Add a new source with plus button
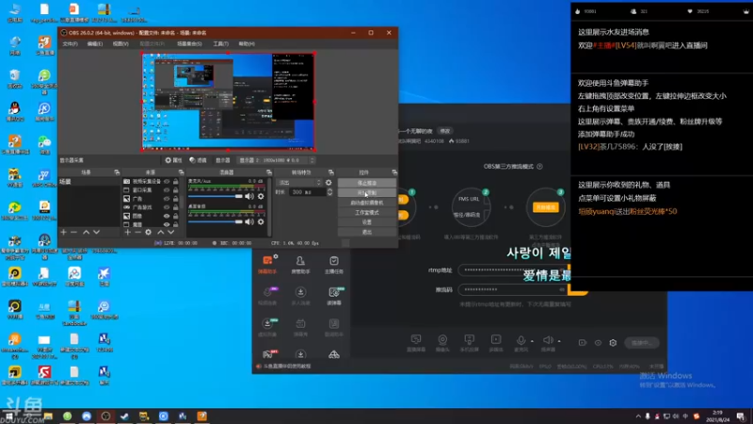Screen dimensions: 753x424 pyautogui.click(x=127, y=232)
